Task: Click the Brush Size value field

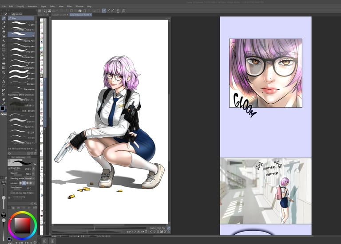Action: coord(28,169)
